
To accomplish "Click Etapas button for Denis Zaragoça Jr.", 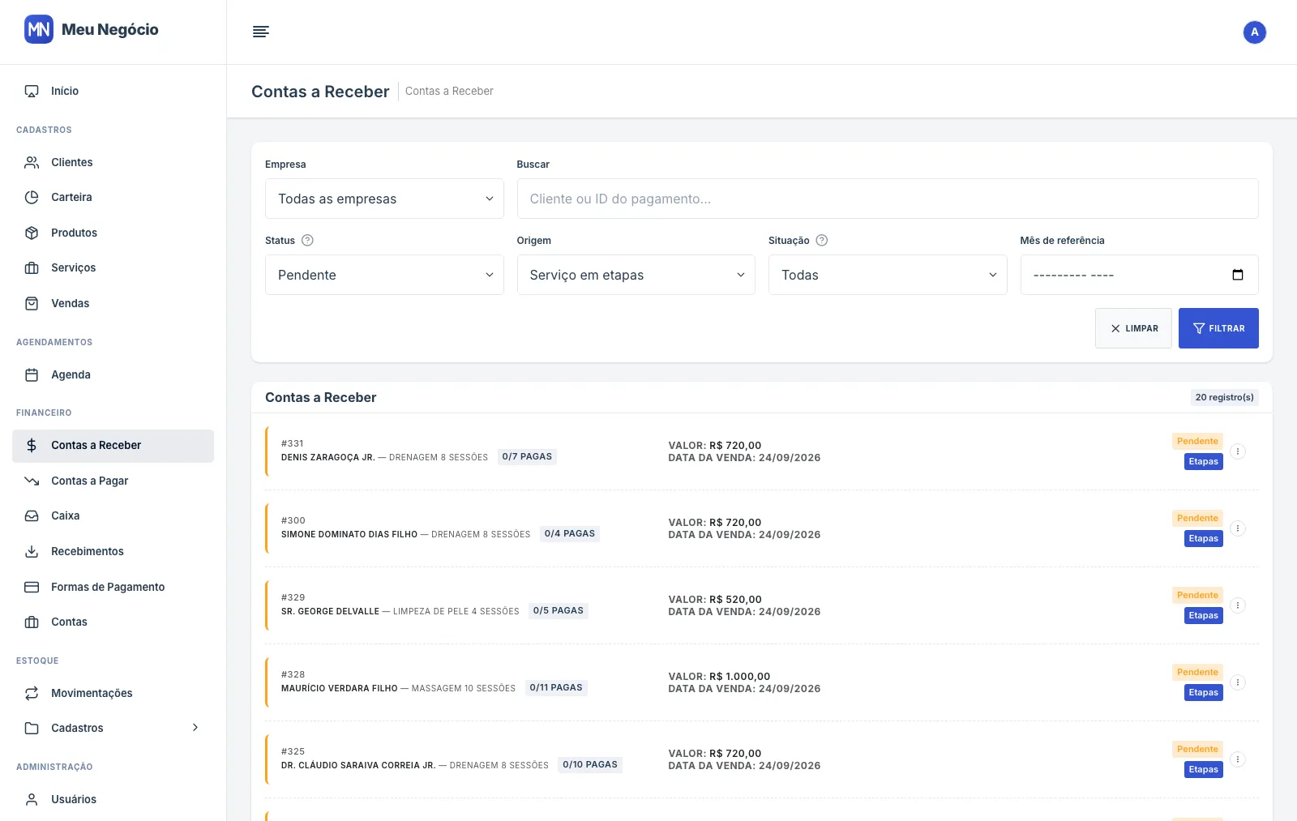I will click(1203, 461).
